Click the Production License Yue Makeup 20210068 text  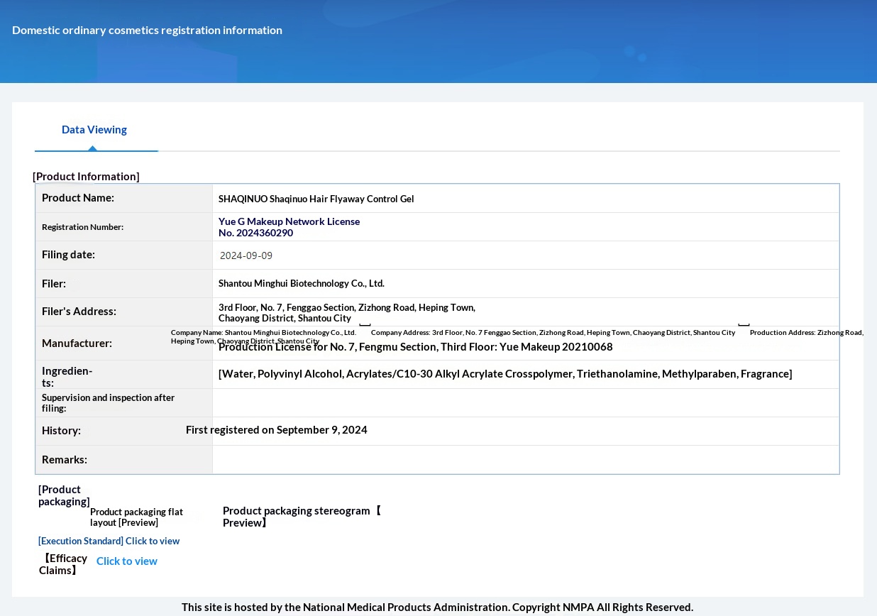click(415, 347)
